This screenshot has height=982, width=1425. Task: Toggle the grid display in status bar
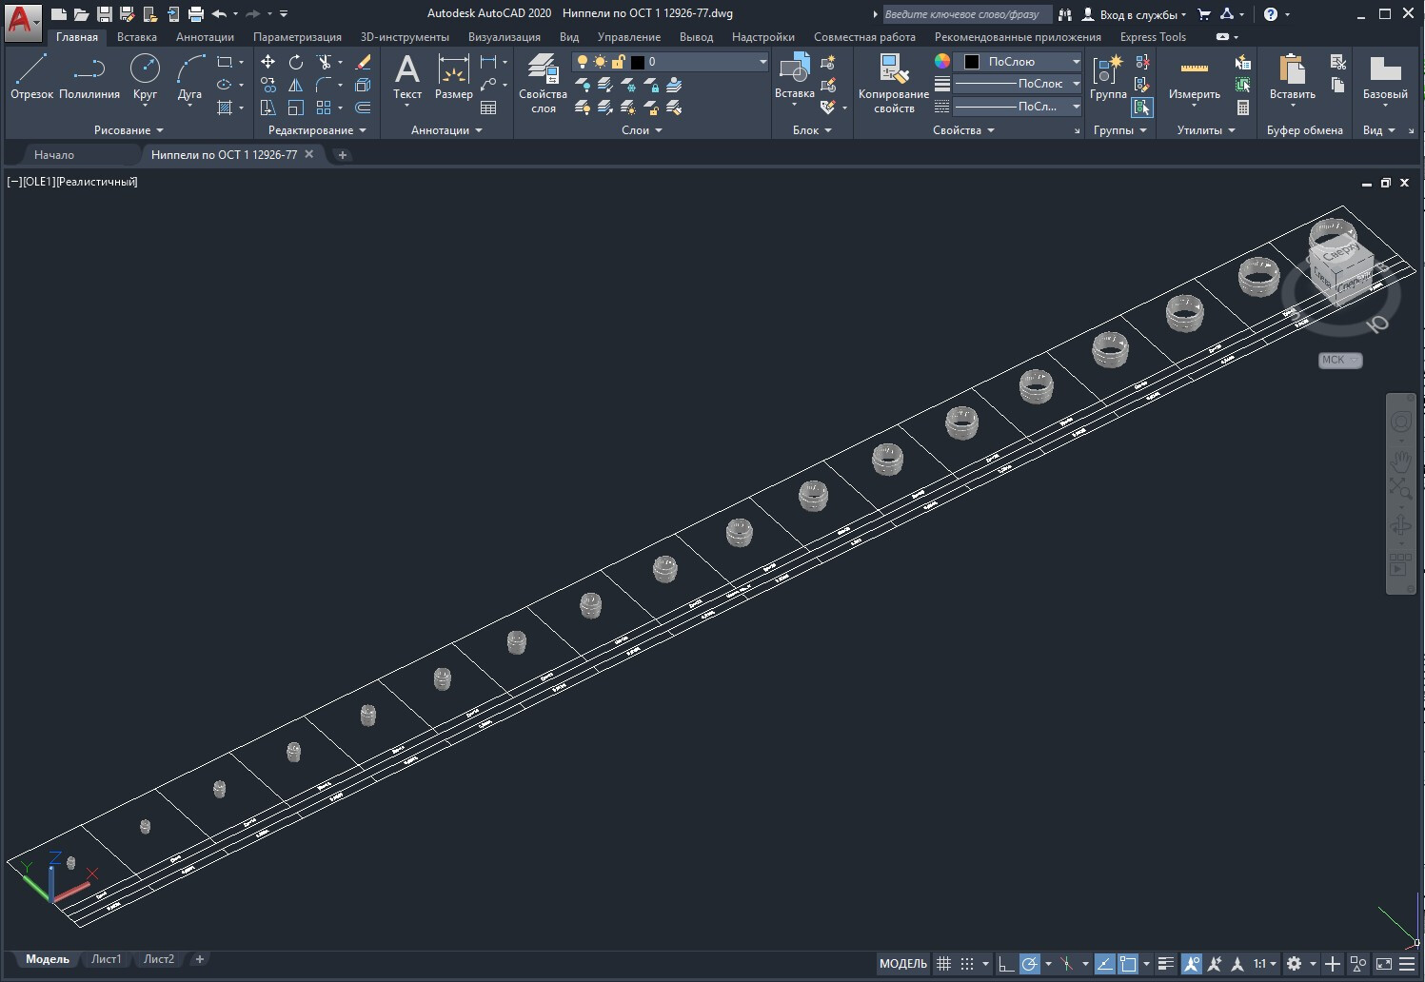943,964
